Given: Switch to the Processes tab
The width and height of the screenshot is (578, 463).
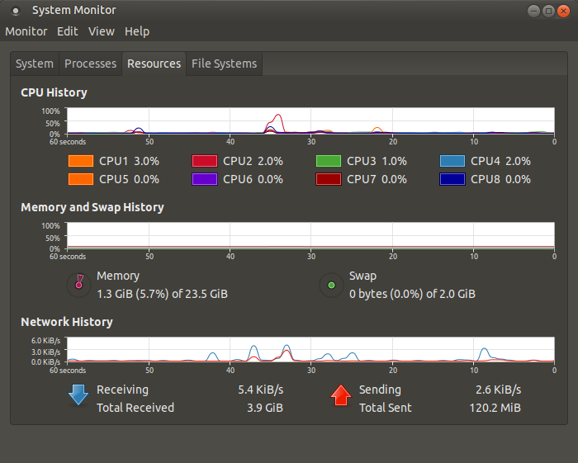Looking at the screenshot, I should (90, 64).
